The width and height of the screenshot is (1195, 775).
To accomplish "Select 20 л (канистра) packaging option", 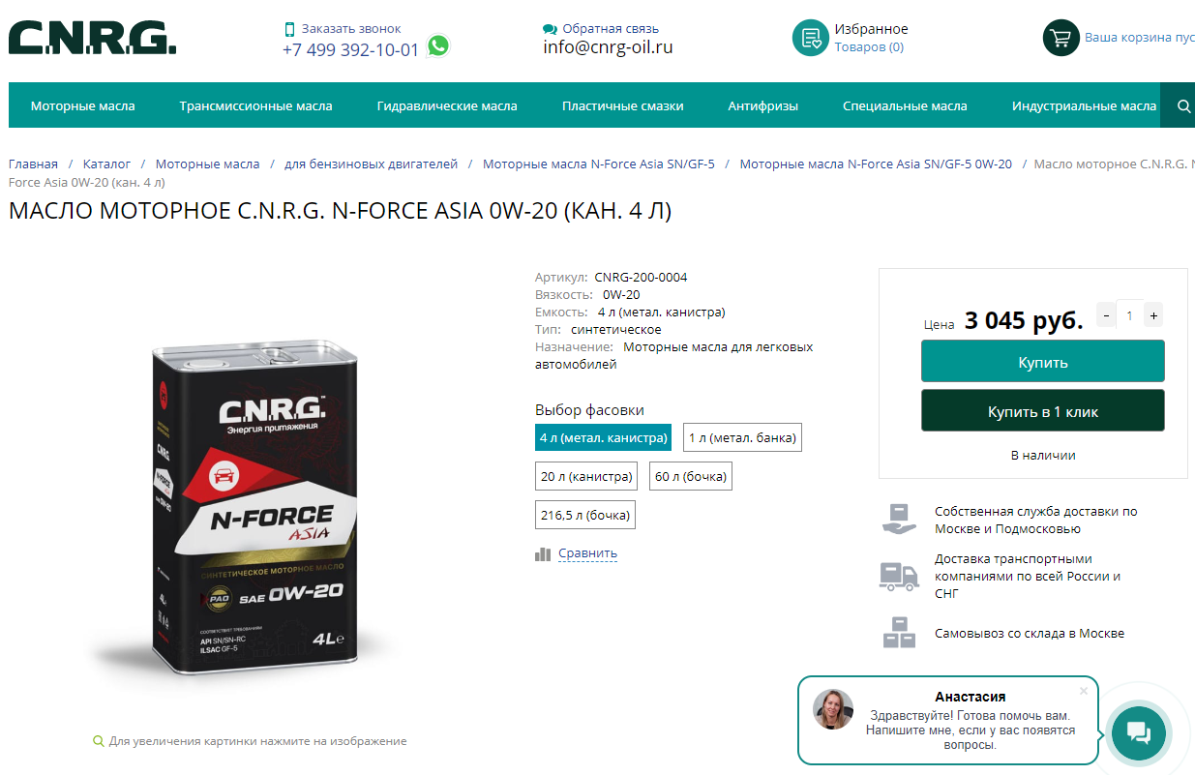I will click(586, 476).
